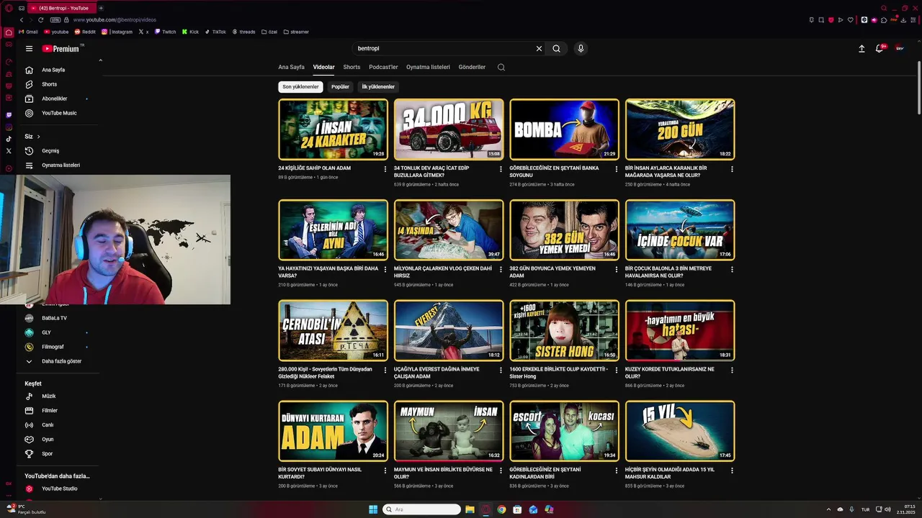This screenshot has width=922, height=518.
Task: Search within the channel using the magnifier icon
Action: (501, 68)
